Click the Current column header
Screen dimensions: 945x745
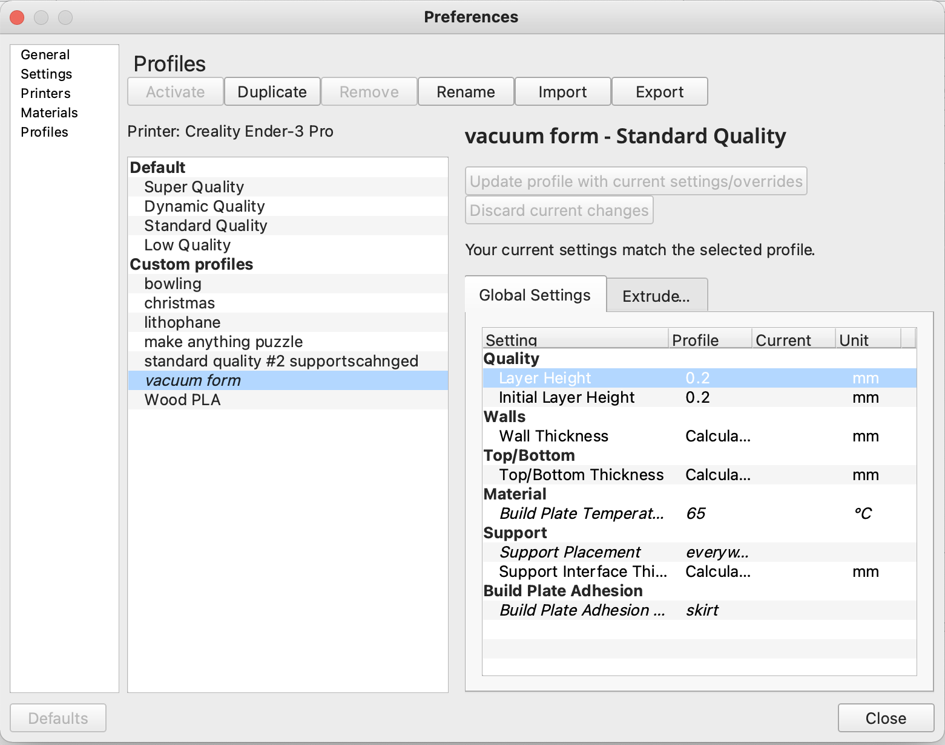(x=794, y=339)
